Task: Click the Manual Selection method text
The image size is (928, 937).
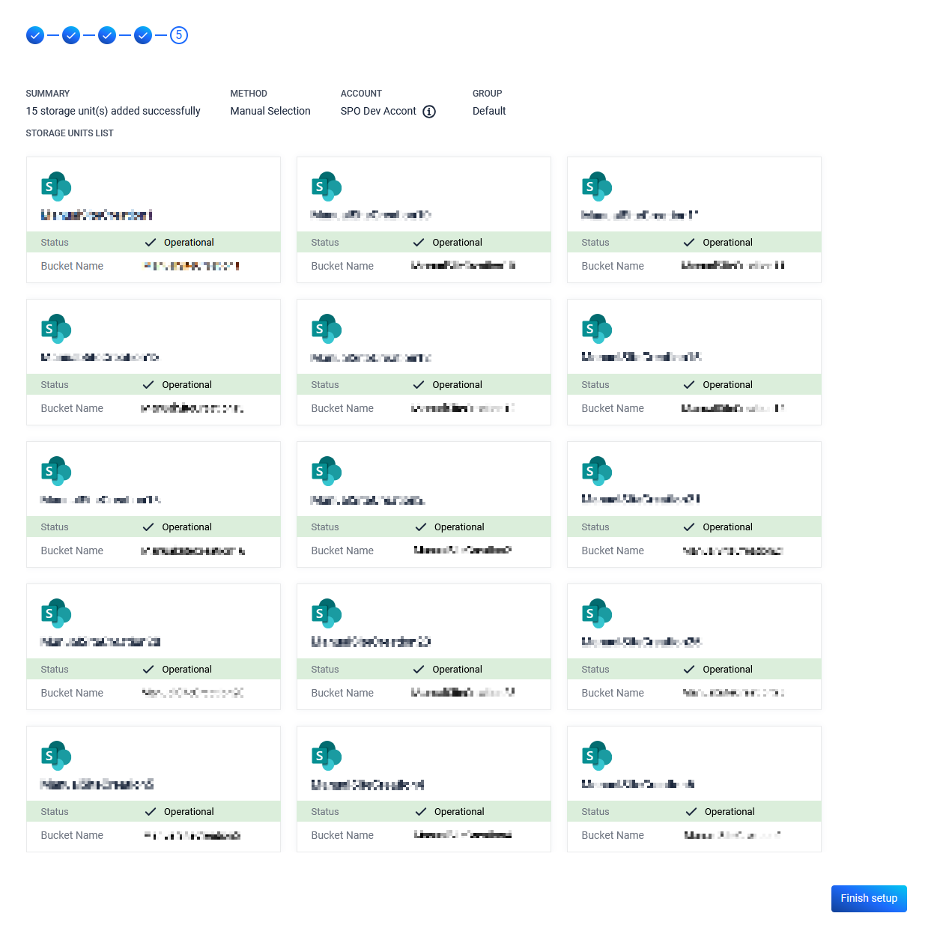Action: tap(270, 111)
